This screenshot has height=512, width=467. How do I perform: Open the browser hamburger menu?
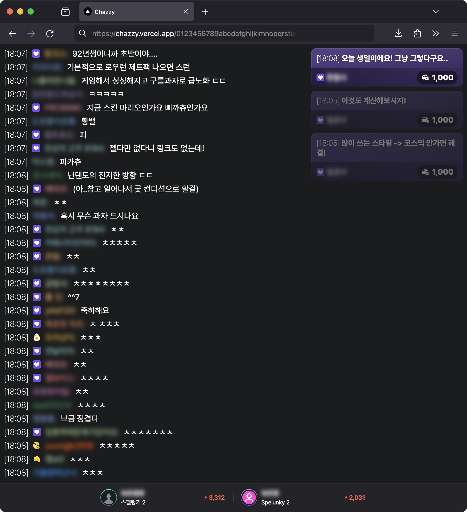(454, 33)
